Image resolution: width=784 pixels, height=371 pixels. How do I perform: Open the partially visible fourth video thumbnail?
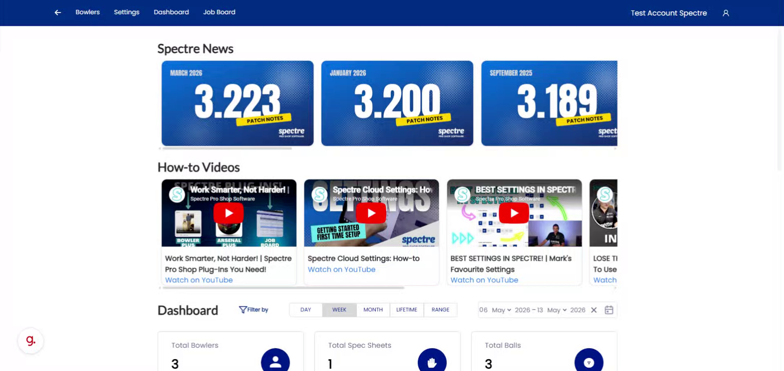point(604,213)
